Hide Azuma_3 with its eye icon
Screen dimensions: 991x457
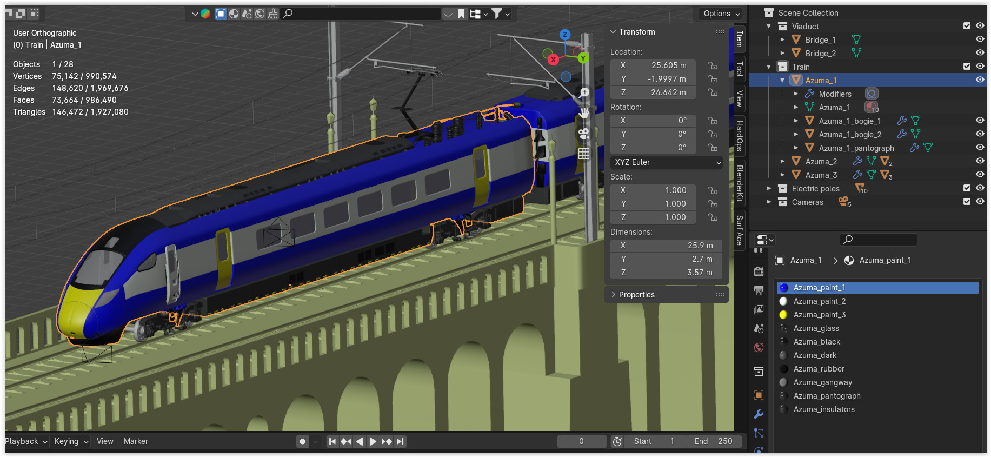(980, 175)
